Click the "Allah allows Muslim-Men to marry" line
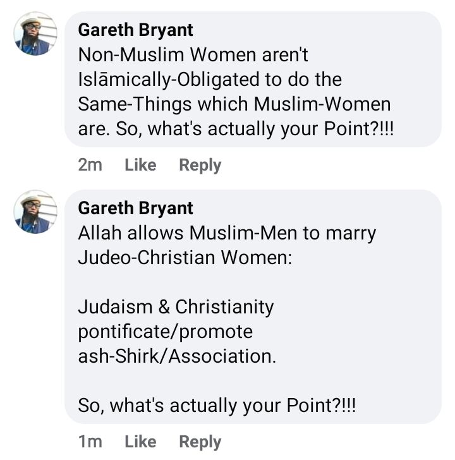The image size is (455, 460). click(227, 233)
